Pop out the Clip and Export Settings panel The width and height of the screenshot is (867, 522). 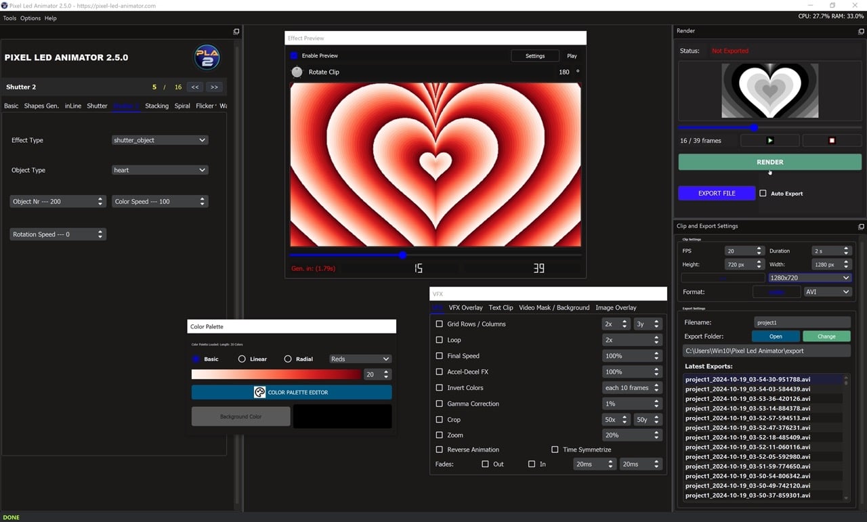(860, 226)
